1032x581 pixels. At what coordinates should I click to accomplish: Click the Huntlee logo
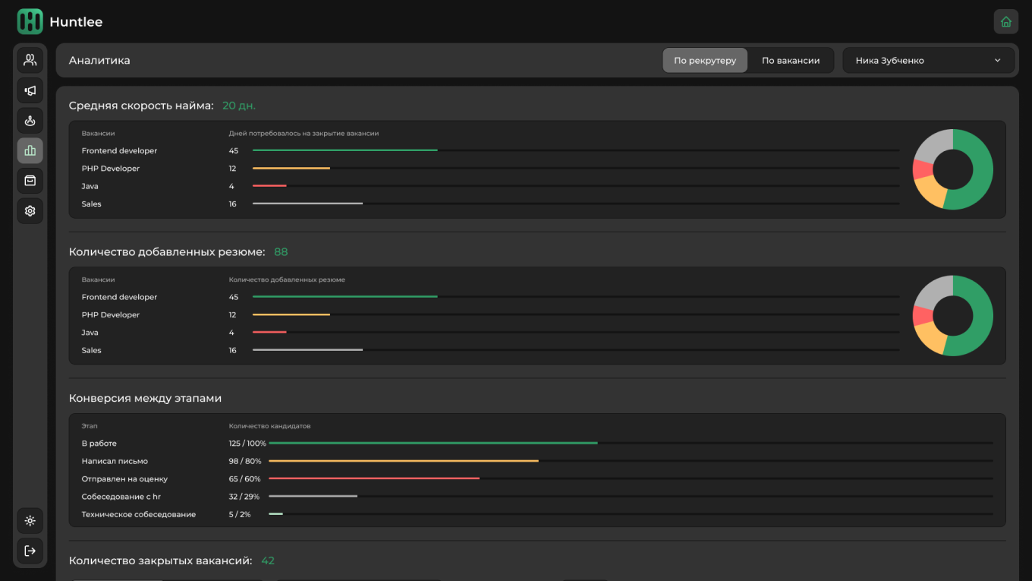[30, 22]
